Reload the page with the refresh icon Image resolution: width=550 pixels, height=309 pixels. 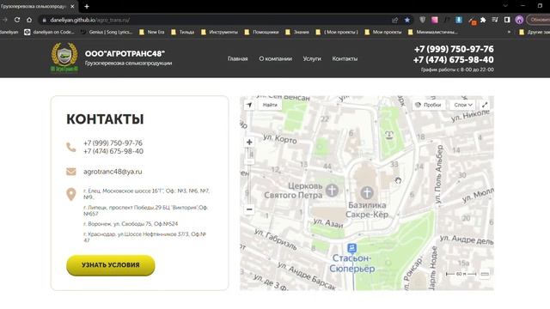(17, 20)
